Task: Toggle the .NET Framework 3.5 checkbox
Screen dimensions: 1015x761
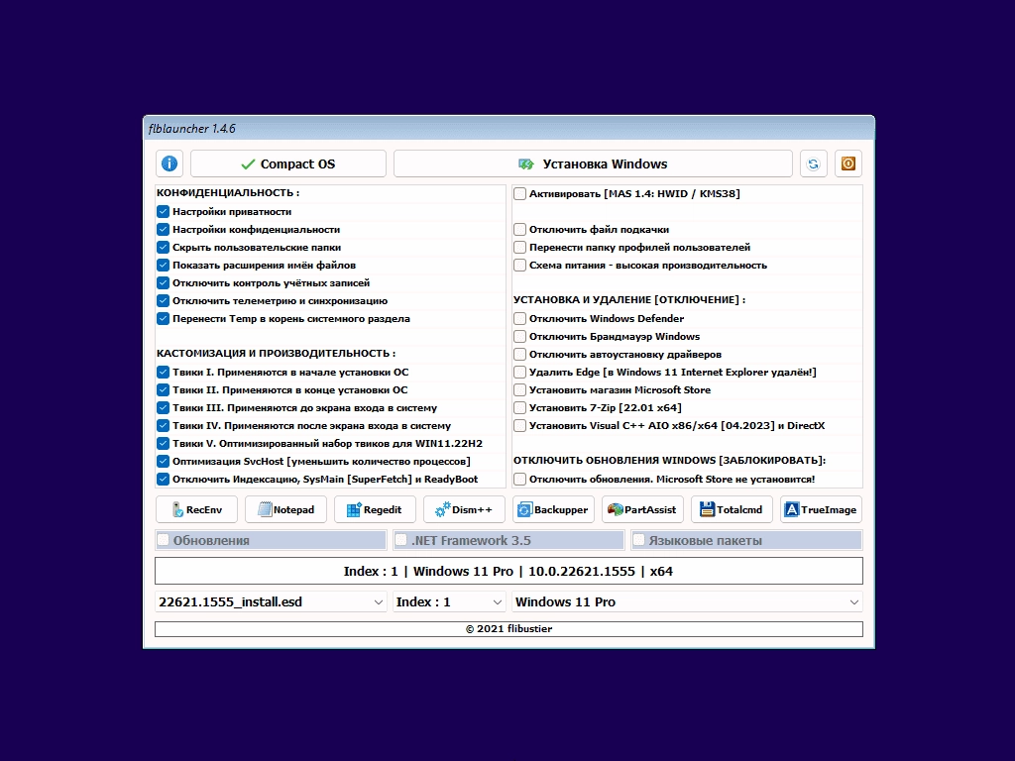Action: tap(401, 540)
